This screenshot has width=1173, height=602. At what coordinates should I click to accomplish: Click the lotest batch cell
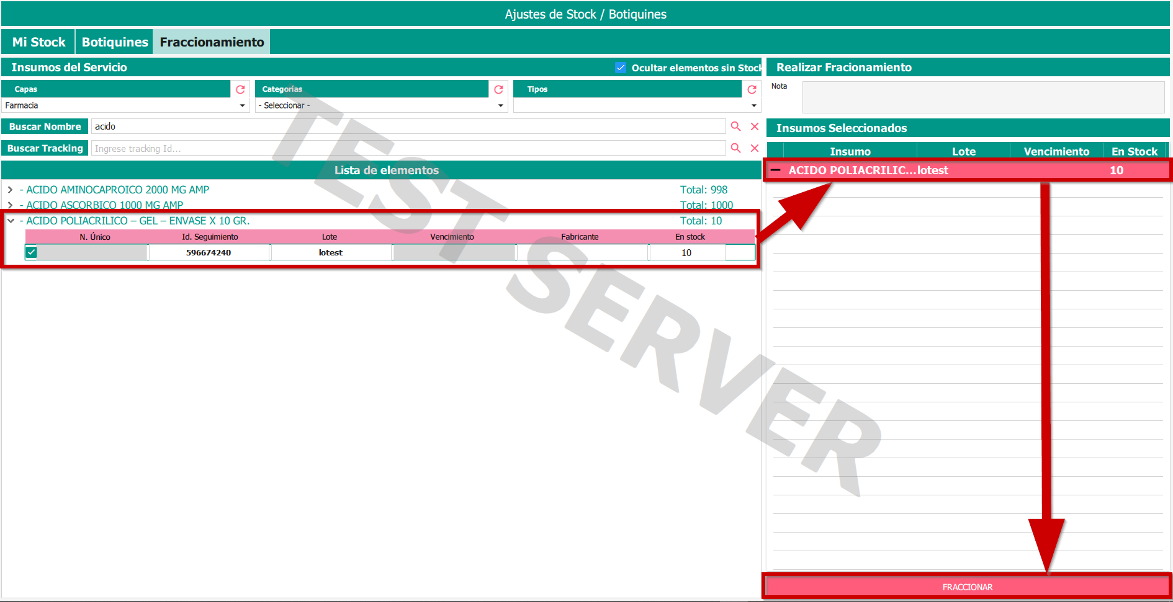coord(331,252)
